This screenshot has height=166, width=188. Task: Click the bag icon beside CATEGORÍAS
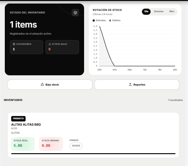[14, 44]
